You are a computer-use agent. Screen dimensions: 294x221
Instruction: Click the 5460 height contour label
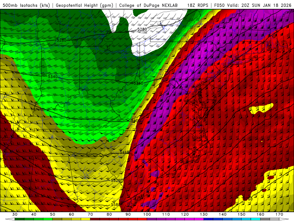click(x=125, y=152)
